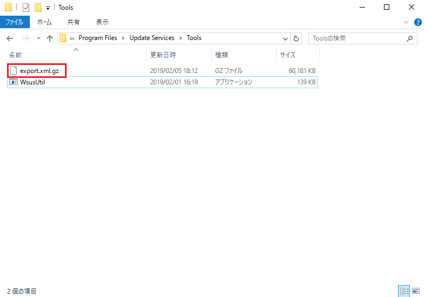Screen dimensions: 424x297
Task: Open recent locations dropdown arrow
Action: [x=38, y=38]
